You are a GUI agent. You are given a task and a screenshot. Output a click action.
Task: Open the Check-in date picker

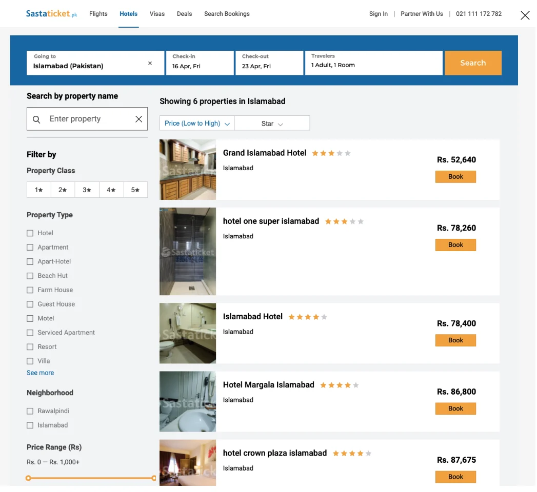coord(200,63)
